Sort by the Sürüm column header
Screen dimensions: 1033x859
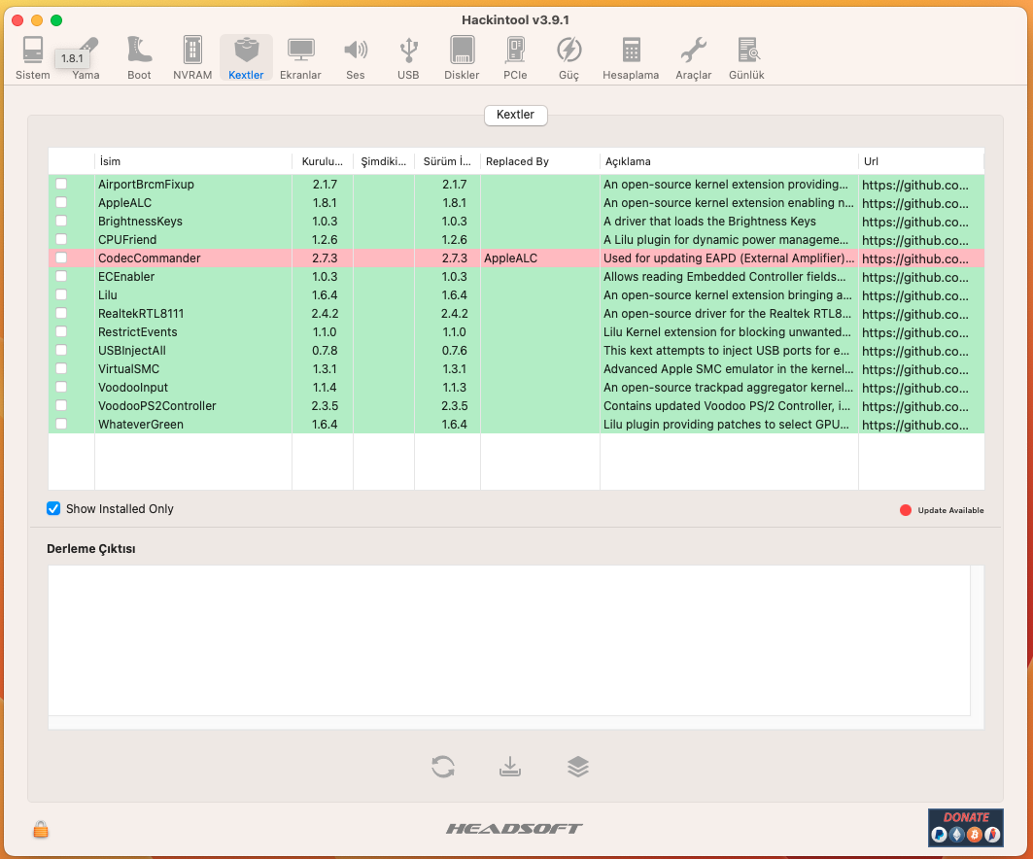coord(447,161)
